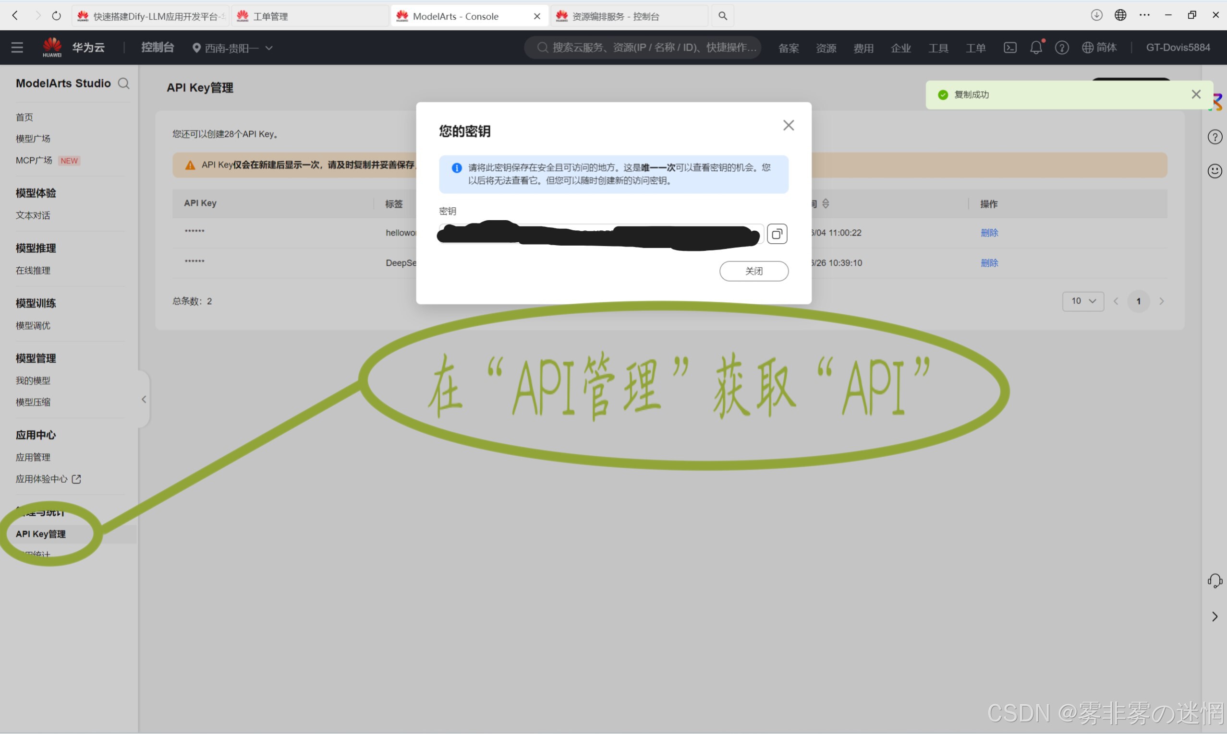
Task: Click the API Key column header
Action: tap(200, 203)
